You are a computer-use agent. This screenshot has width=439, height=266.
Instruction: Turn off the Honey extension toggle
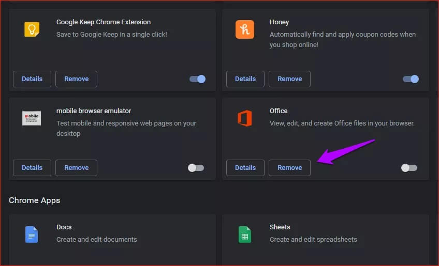pos(411,79)
